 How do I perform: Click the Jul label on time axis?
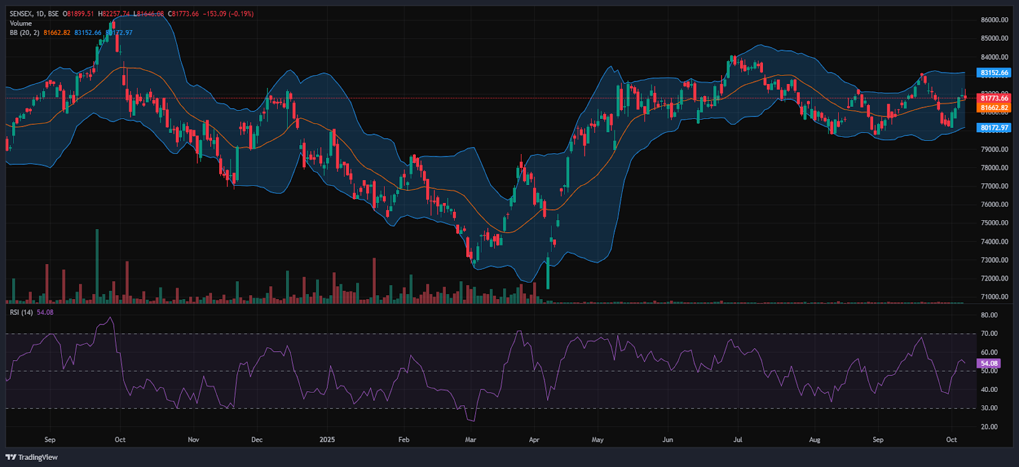(738, 440)
